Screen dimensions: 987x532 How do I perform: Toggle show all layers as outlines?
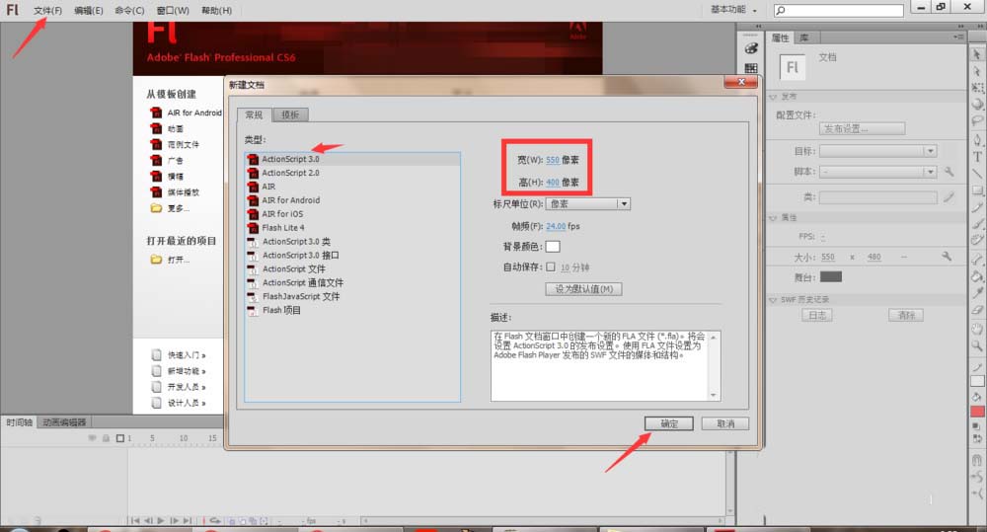[x=120, y=437]
